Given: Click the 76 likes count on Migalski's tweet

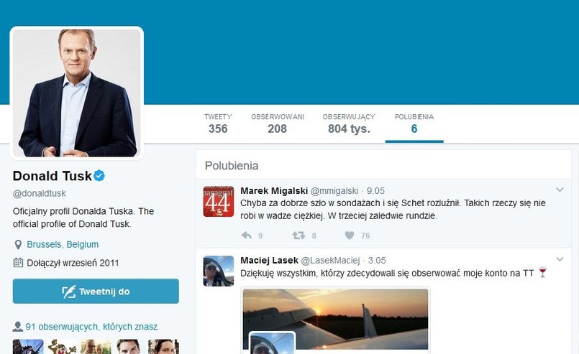Looking at the screenshot, I should point(365,236).
